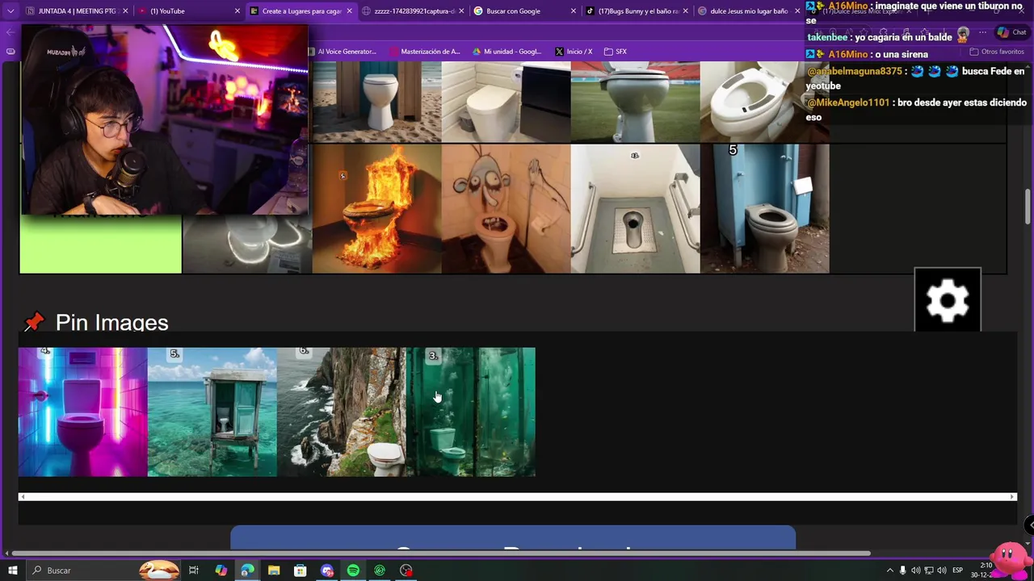The width and height of the screenshot is (1034, 581).
Task: Select the blue stall toilet image numbered 5
Action: point(764,208)
